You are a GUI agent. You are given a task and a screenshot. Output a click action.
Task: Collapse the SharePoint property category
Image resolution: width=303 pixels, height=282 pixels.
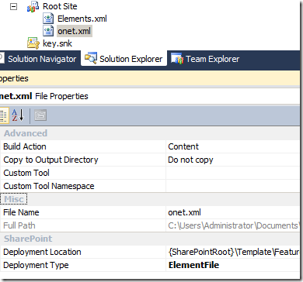[28, 239]
